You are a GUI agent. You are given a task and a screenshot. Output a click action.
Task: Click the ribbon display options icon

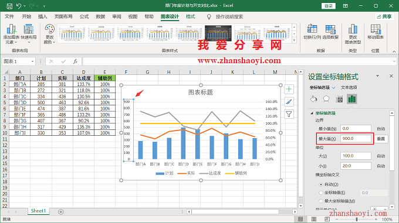345,6
